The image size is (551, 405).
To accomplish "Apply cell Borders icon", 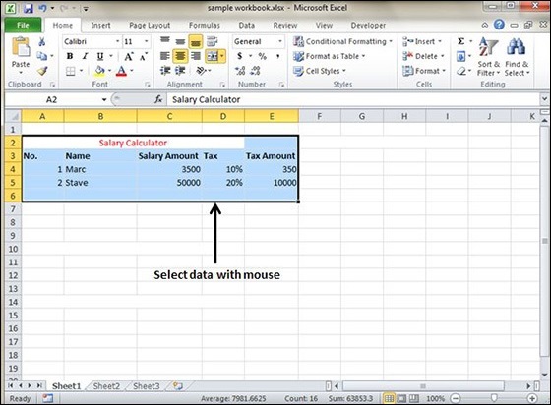I will tap(71, 71).
